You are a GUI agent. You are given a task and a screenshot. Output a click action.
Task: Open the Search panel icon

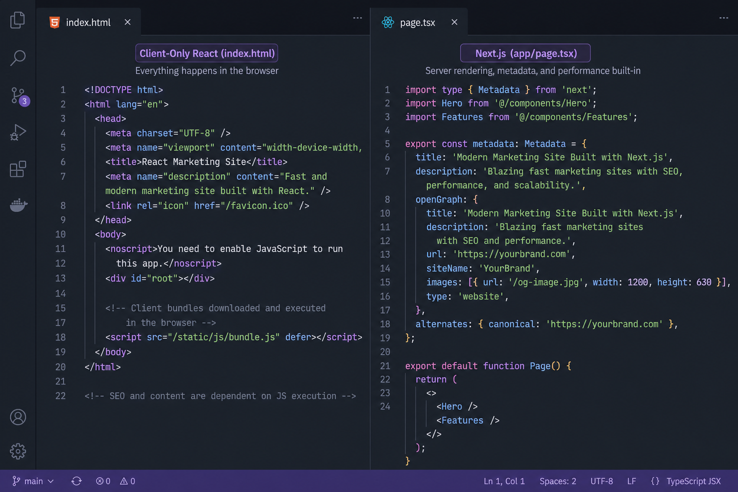[x=18, y=58]
